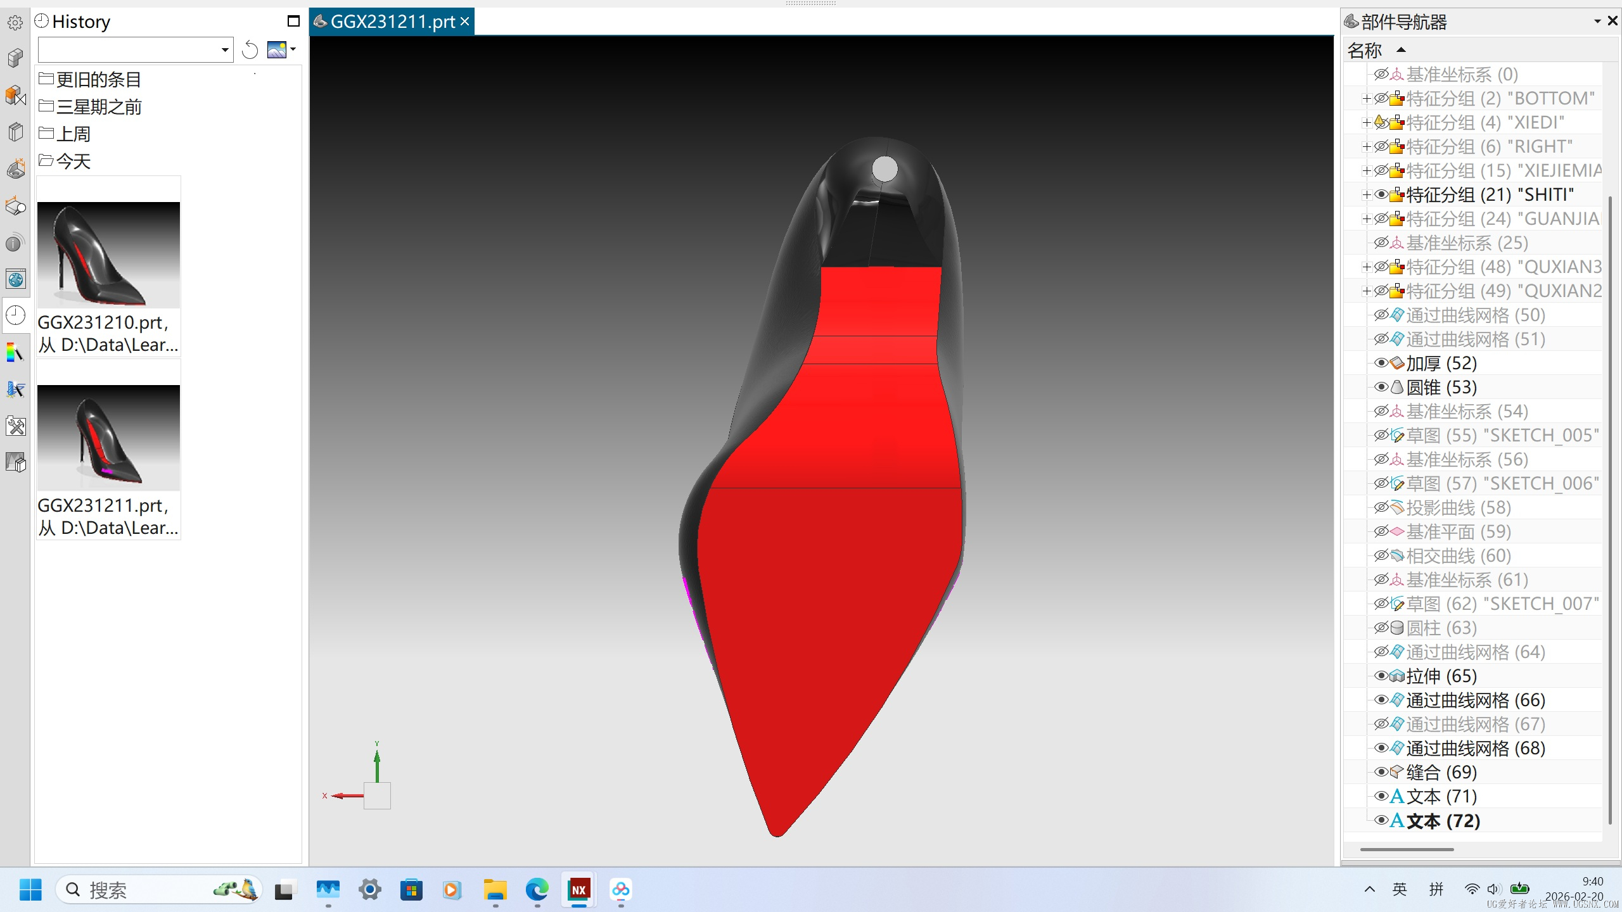Expand the 特征分组 (2) "BOTTOM" node
The width and height of the screenshot is (1622, 912).
pos(1366,98)
